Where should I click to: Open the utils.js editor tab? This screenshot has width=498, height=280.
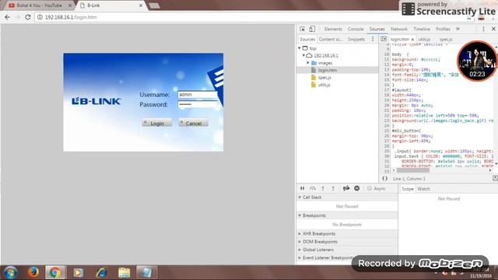[x=424, y=40]
